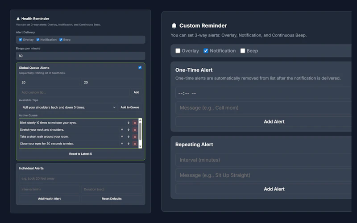This screenshot has height=223, width=357.
Task: Click the first '20' Global Queue field
Action: point(50,83)
